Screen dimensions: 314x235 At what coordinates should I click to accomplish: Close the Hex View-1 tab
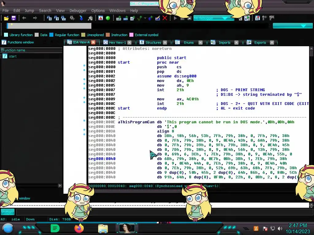(129, 43)
